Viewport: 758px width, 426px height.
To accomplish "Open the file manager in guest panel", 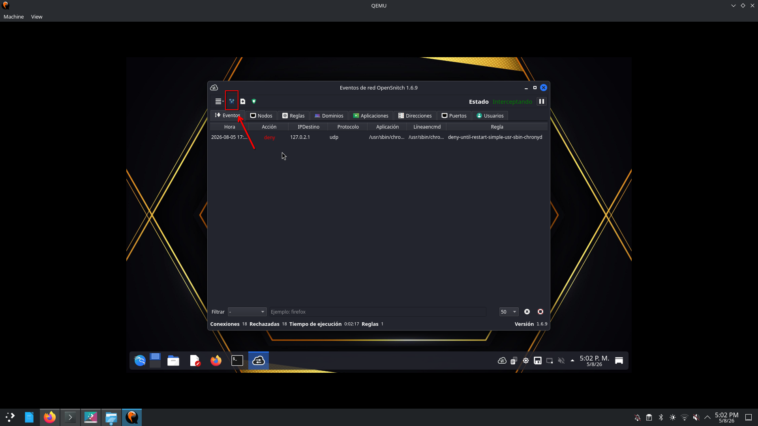I will pos(173,361).
